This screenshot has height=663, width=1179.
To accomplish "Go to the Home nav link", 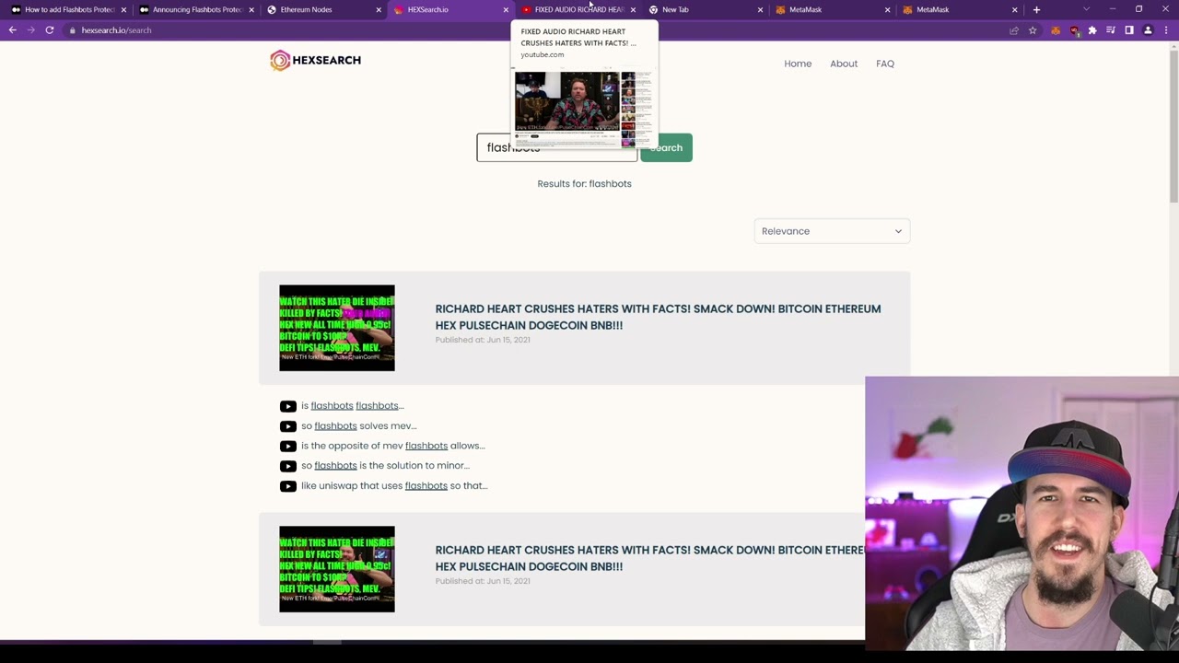I will [x=798, y=64].
